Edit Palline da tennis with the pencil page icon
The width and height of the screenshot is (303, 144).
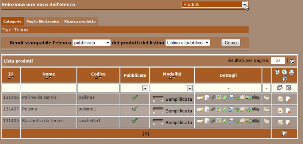(x=281, y=99)
